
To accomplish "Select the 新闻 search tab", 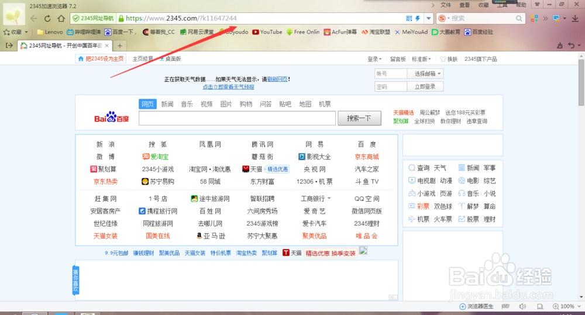I will click(167, 104).
